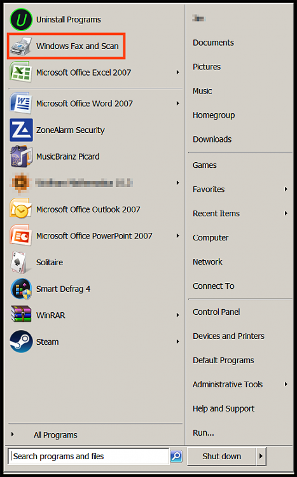Expand the Recent Items submenu arrow
The height and width of the screenshot is (477, 297).
[x=286, y=213]
